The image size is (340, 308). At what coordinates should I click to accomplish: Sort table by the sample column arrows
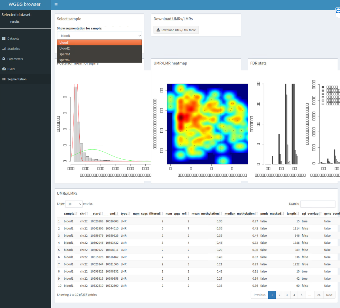[x=76, y=214]
